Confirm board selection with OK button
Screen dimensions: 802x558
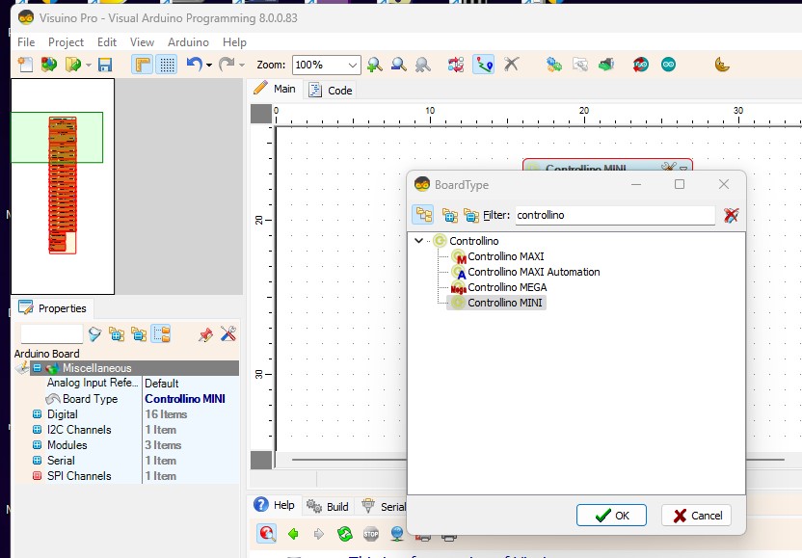pos(611,515)
